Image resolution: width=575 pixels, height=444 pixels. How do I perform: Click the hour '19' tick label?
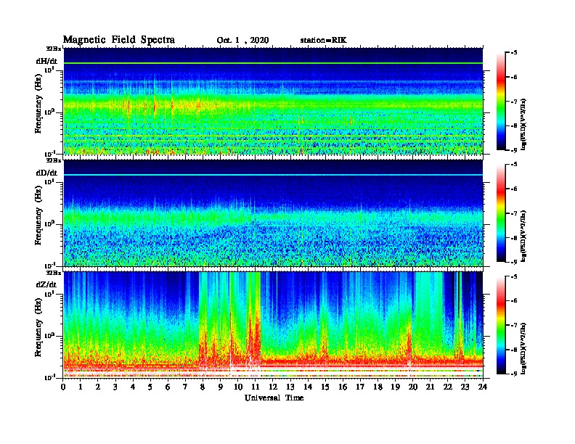click(x=395, y=387)
